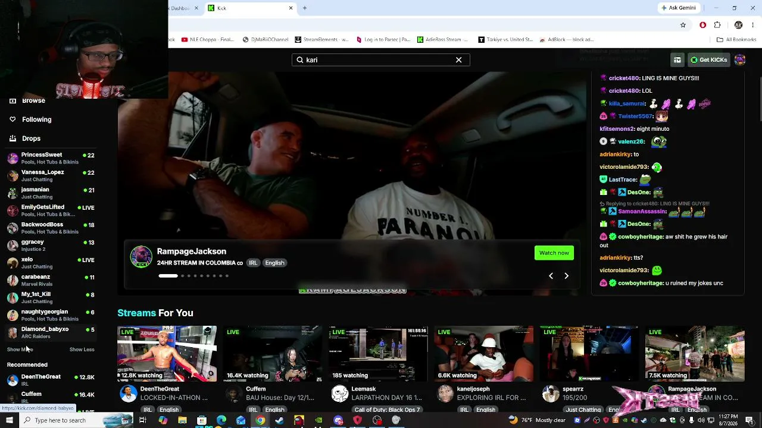Image resolution: width=762 pixels, height=428 pixels.
Task: Open Windows Start menu
Action: tap(10, 420)
